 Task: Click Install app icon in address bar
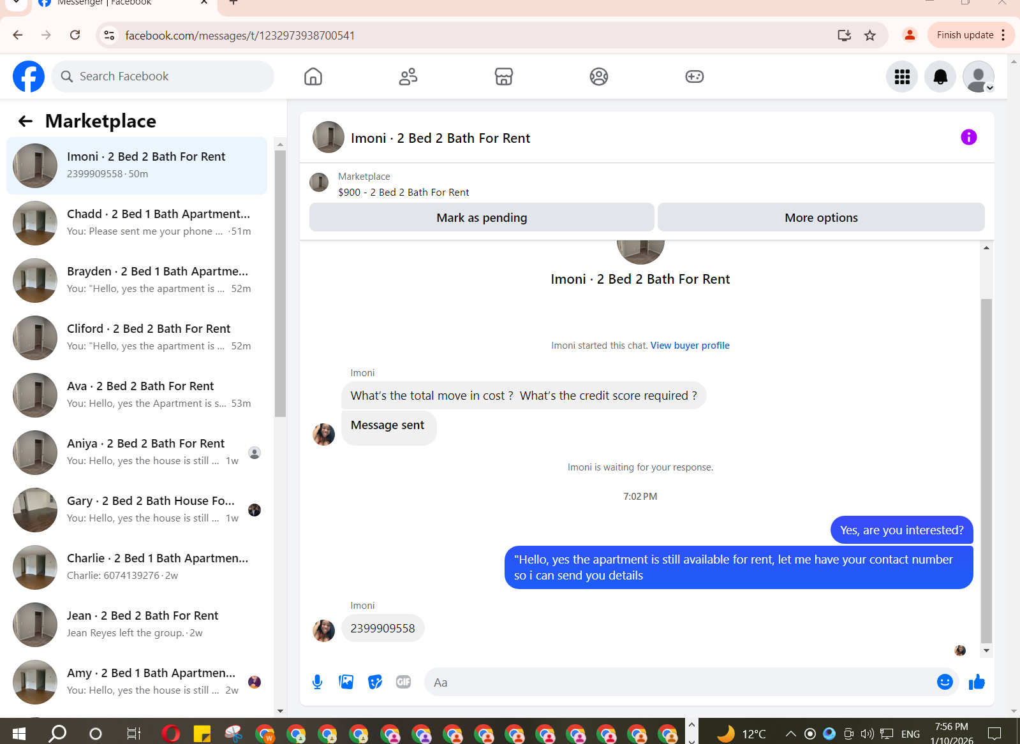[844, 35]
